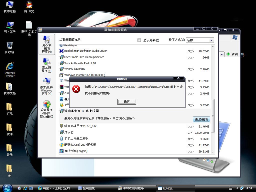
Task: Click User Profile Hive Cleanup Service icon
Action: tap(61, 57)
